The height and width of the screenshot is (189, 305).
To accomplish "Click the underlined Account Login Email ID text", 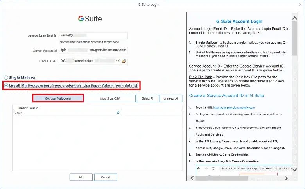I will click(x=208, y=29).
